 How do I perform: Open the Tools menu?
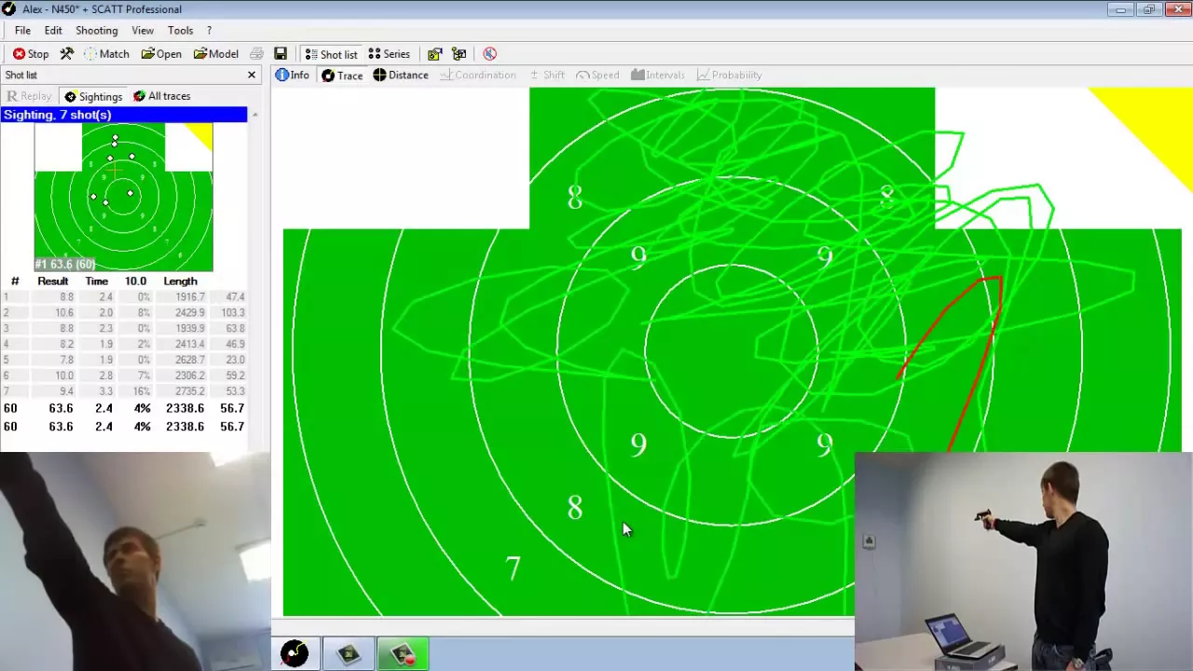pyautogui.click(x=181, y=31)
